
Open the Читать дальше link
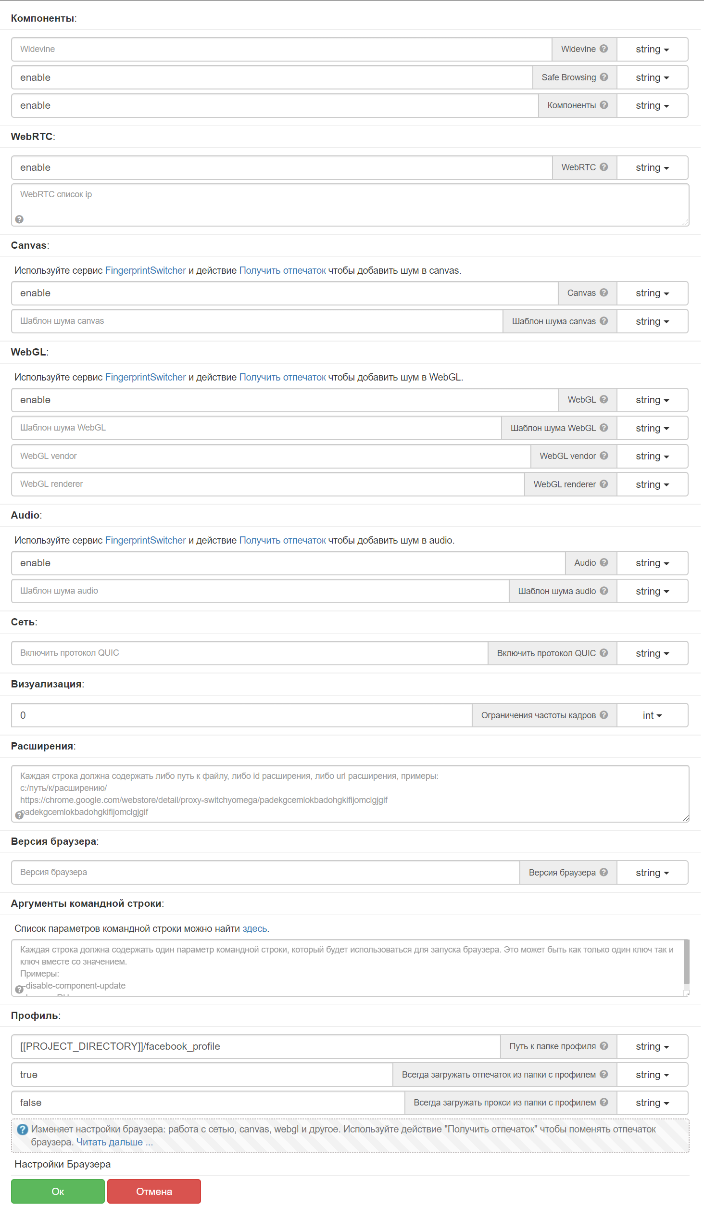114,1143
